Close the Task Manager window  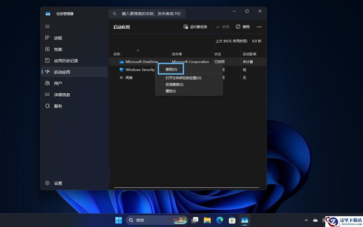pos(260,11)
